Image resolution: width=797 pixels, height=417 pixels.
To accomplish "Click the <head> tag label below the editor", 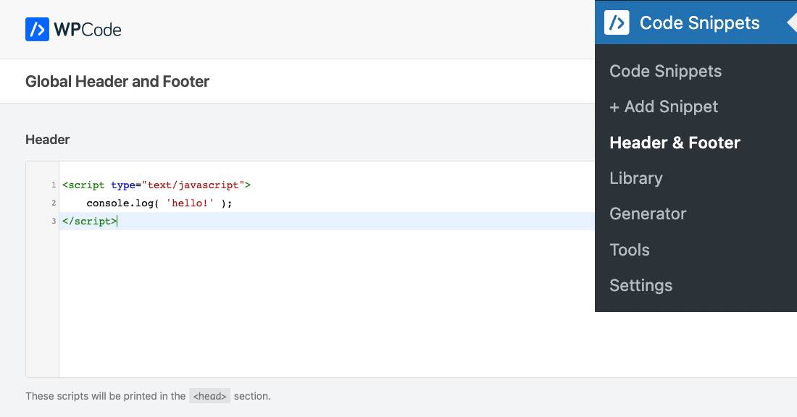I will pos(209,395).
